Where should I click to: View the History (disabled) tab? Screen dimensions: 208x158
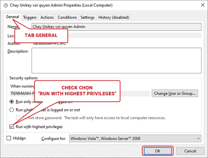114,17
